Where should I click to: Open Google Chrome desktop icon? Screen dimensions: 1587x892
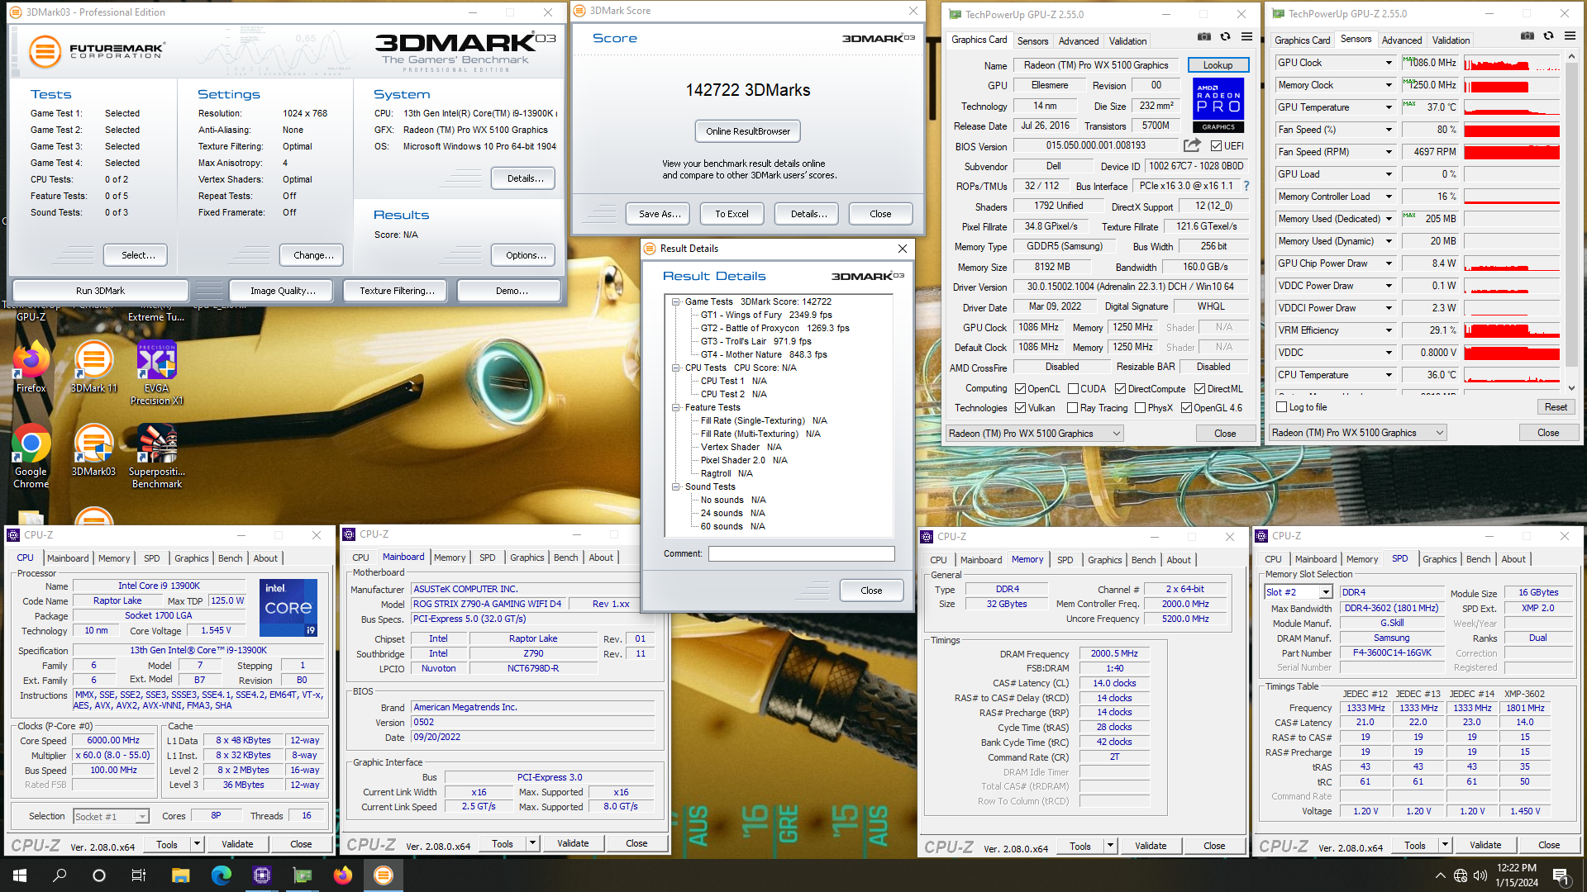coord(31,457)
